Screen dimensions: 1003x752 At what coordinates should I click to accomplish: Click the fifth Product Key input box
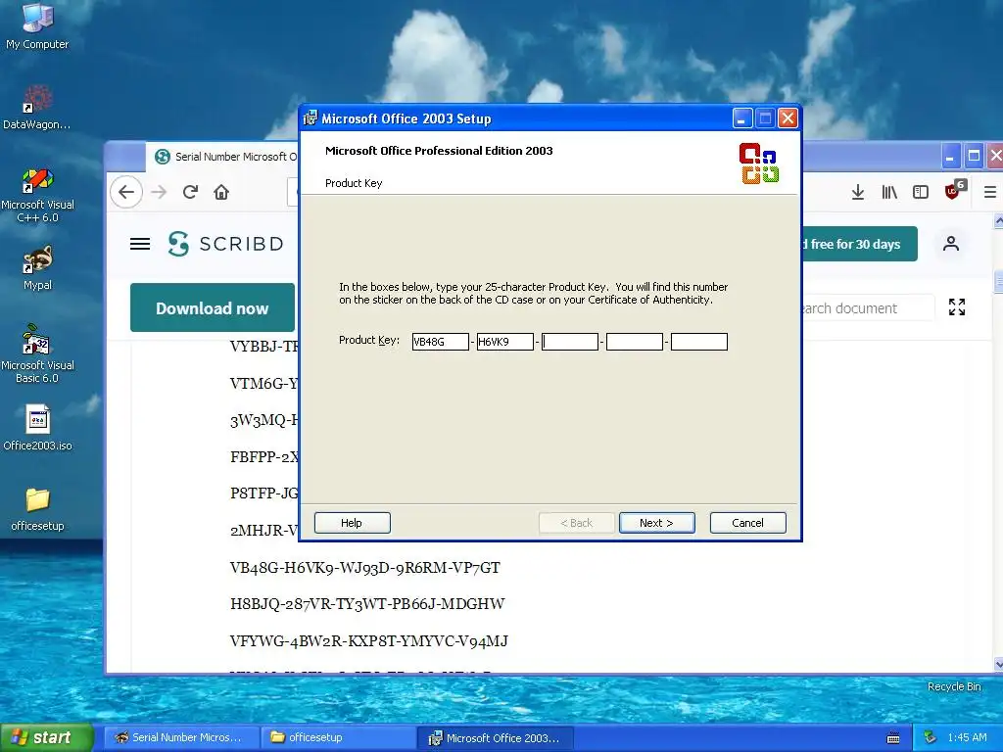pyautogui.click(x=698, y=342)
